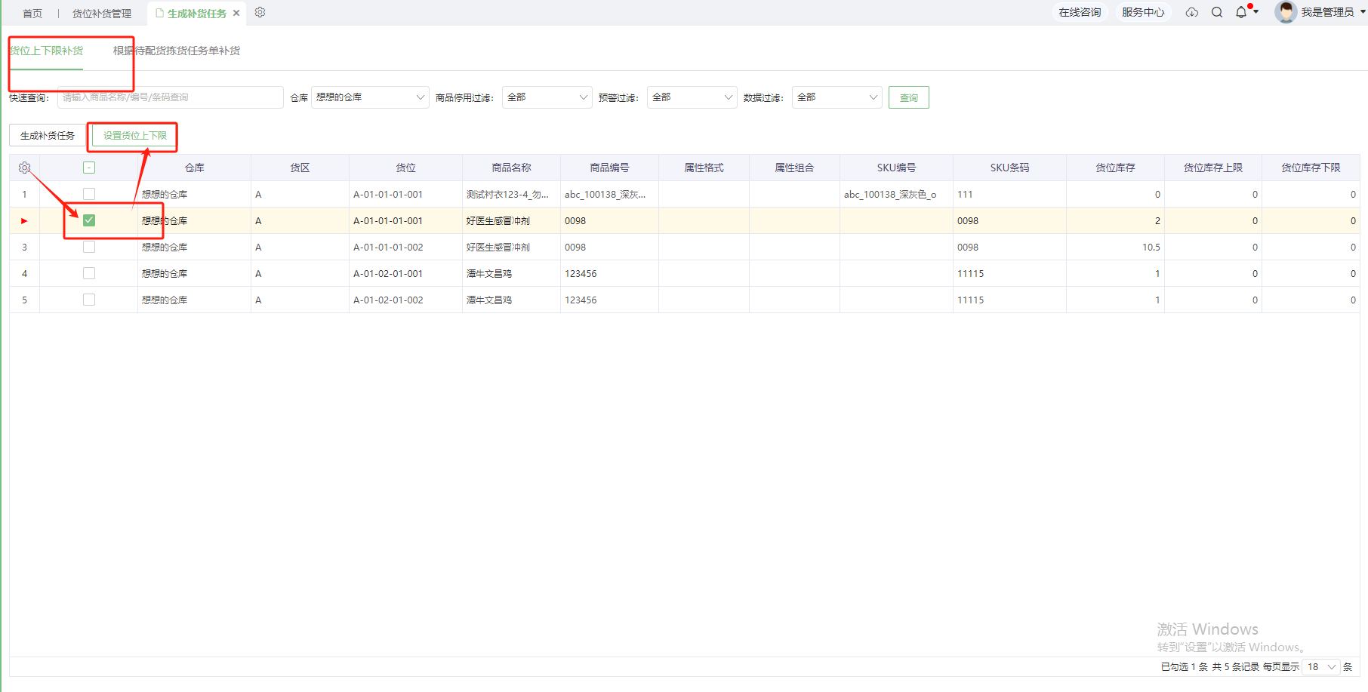Switch to 首页 tab
This screenshot has width=1368, height=692.
(32, 13)
